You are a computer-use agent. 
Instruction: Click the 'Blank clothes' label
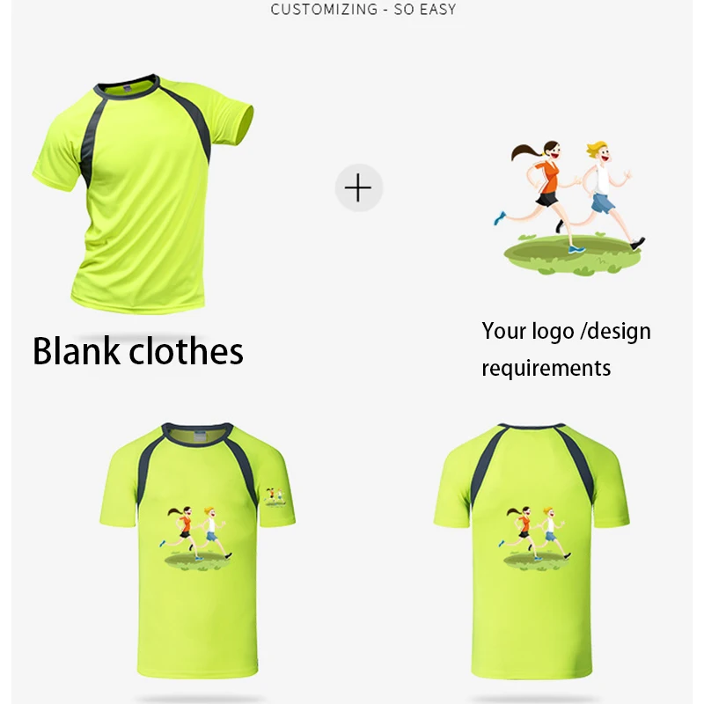click(x=138, y=350)
